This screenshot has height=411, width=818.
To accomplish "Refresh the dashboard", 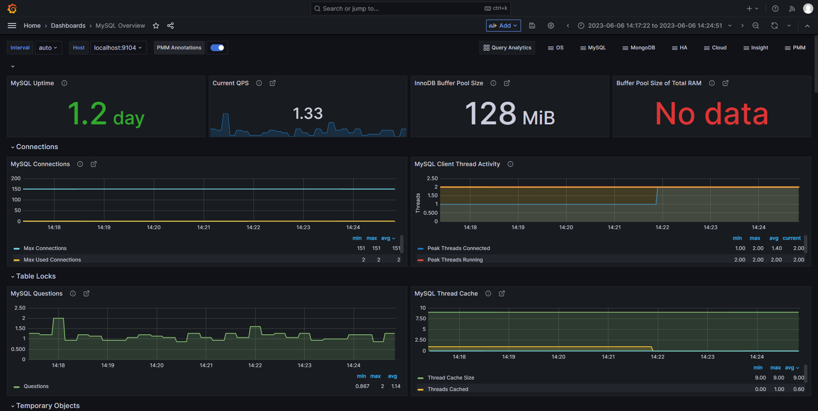I will pos(774,26).
